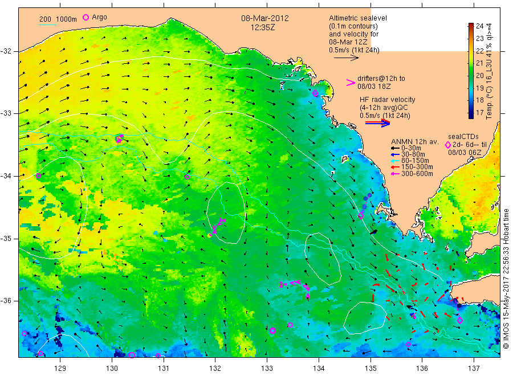The height and width of the screenshot is (376, 513).
Task: Click the Argo marker near 36.9°S 130.4°E
Action: click(x=132, y=355)
